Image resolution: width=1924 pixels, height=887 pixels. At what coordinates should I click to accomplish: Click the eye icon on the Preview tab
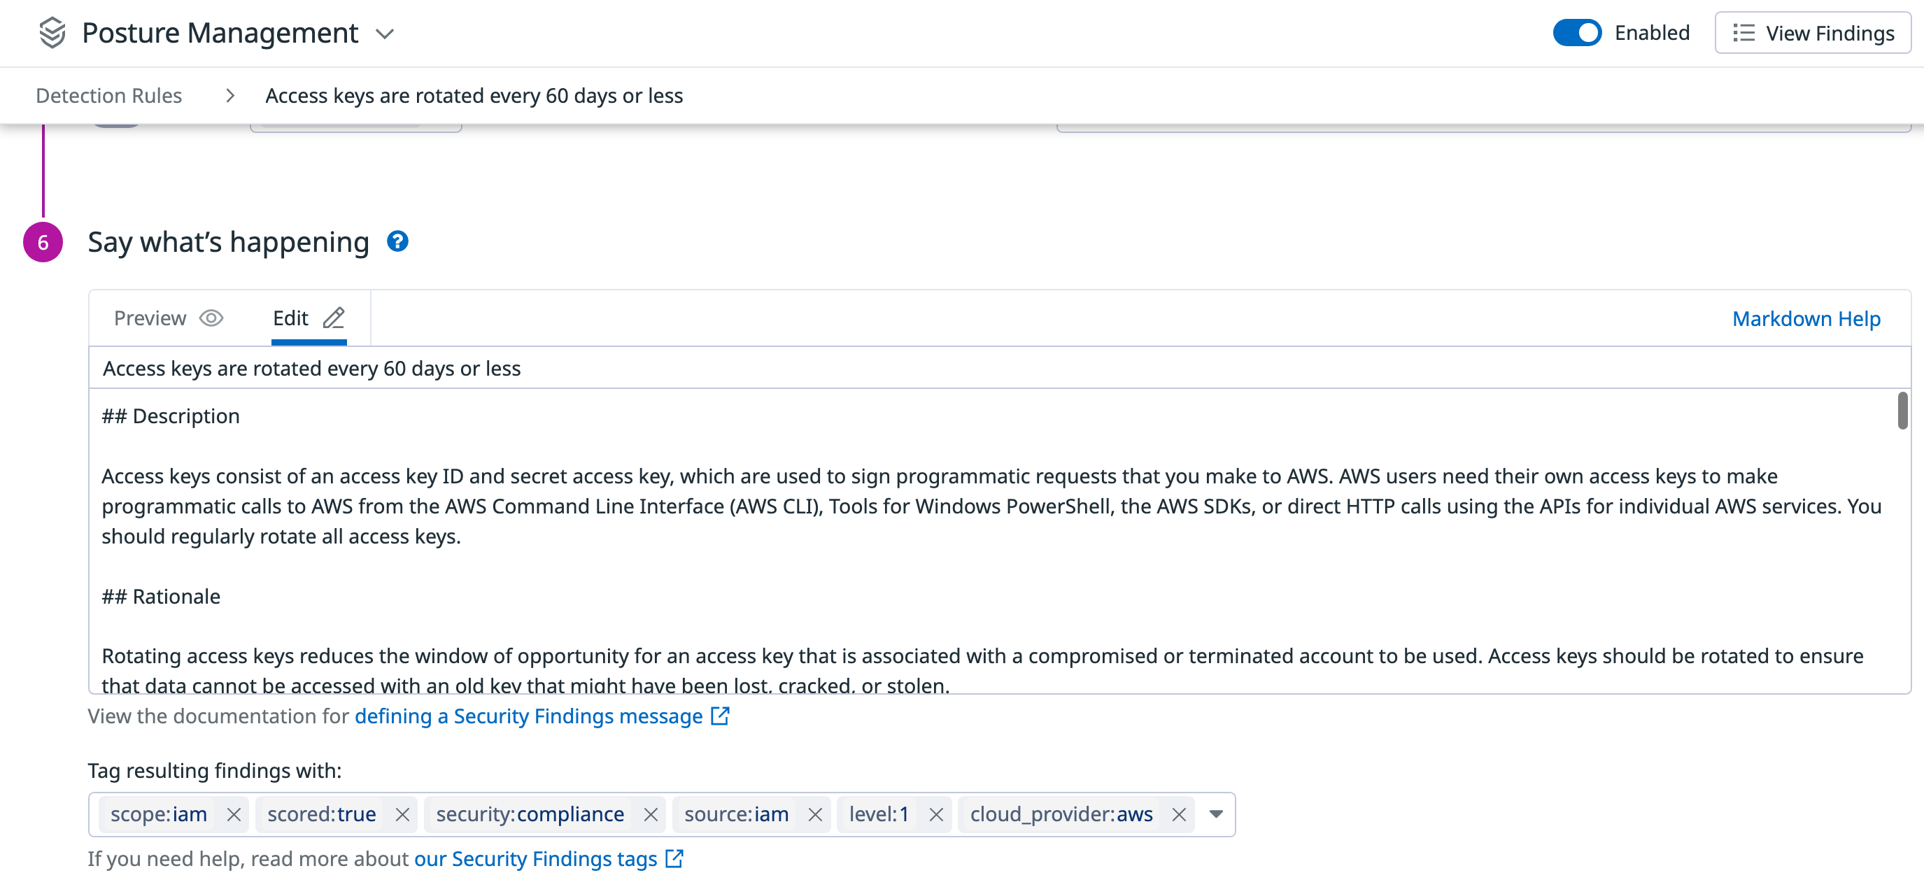pyautogui.click(x=211, y=318)
